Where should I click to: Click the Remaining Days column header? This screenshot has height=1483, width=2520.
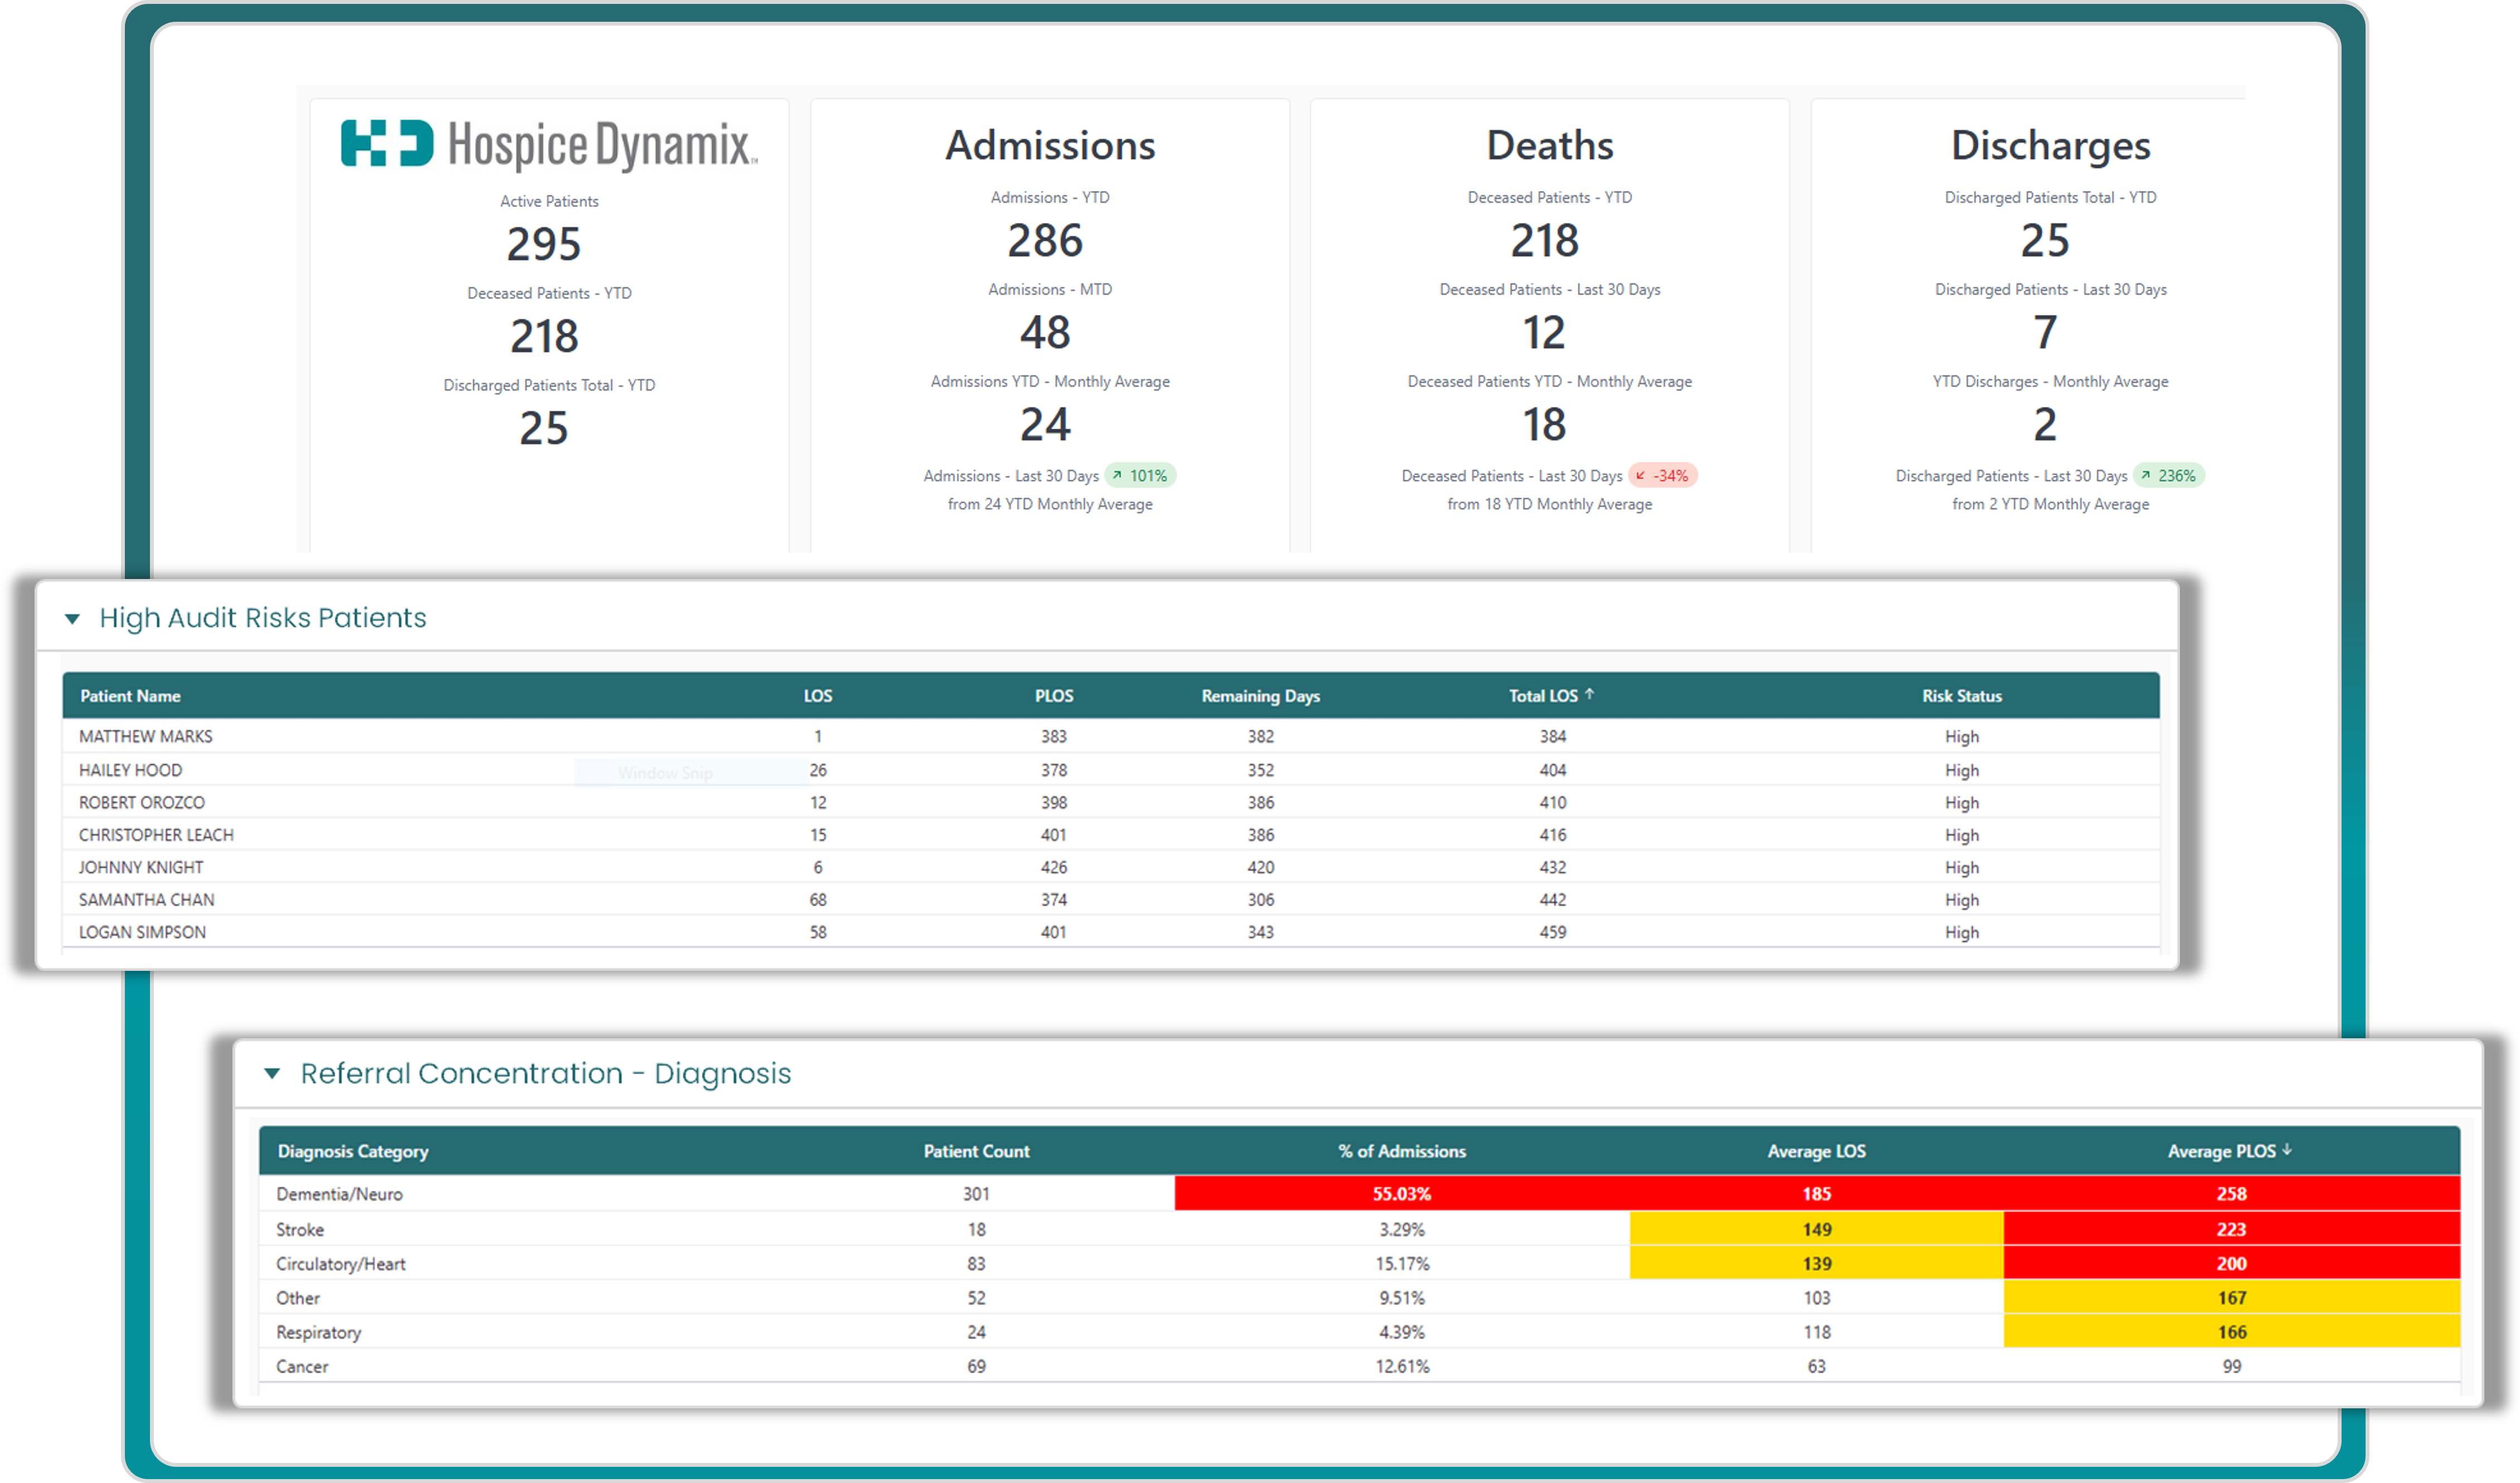click(x=1260, y=696)
